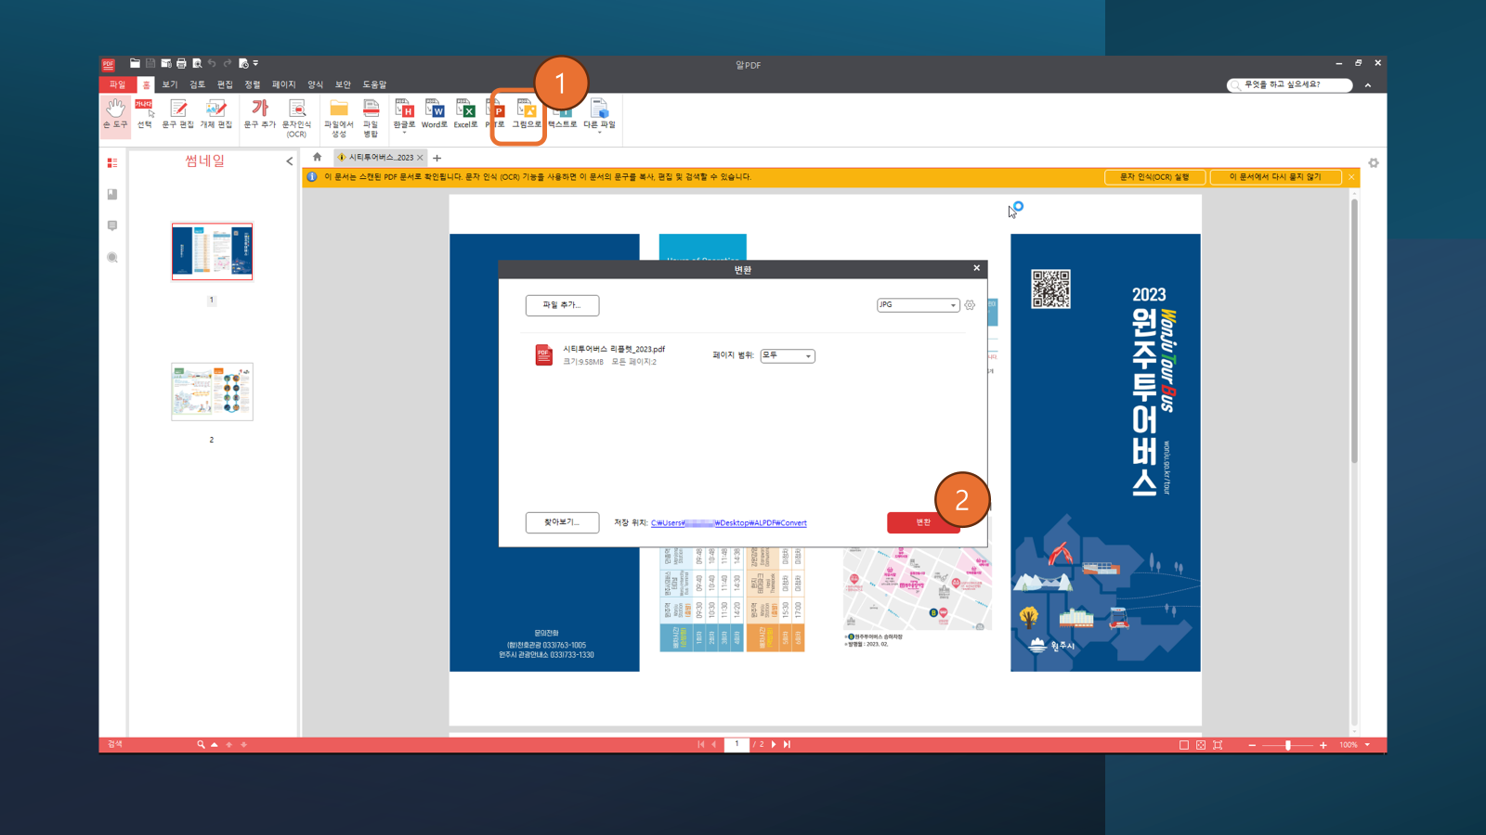Close the yellow OCR notification bar

[1351, 177]
